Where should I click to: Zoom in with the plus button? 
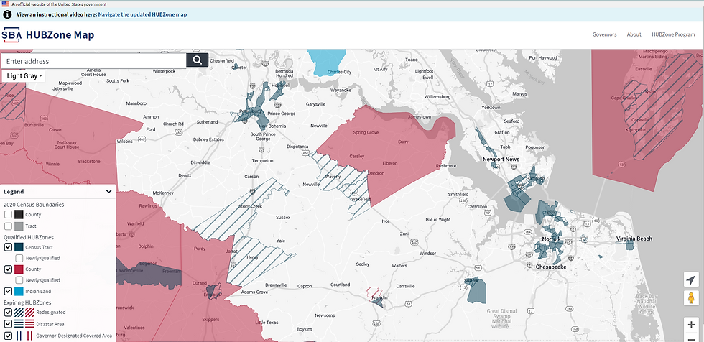[x=691, y=325]
